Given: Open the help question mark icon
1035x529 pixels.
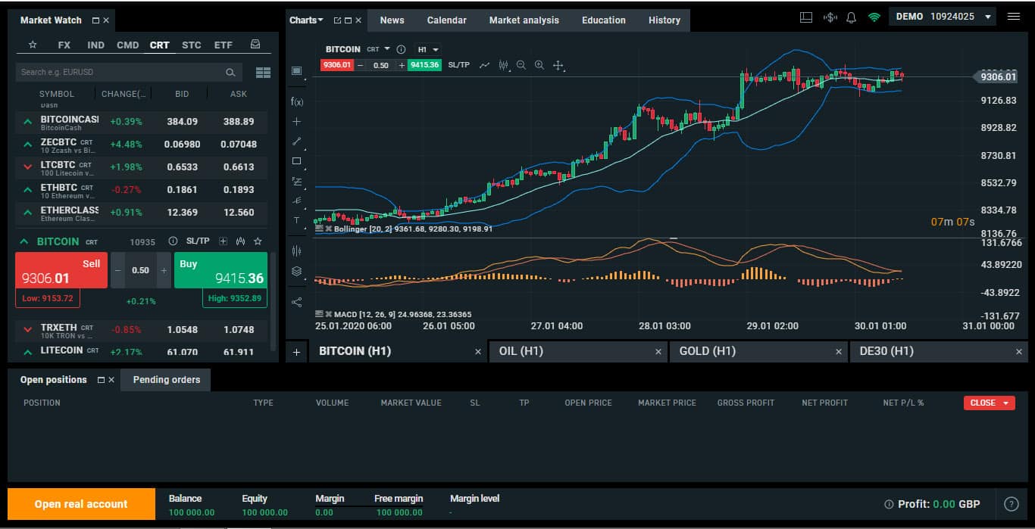Looking at the screenshot, I should coord(1012,504).
